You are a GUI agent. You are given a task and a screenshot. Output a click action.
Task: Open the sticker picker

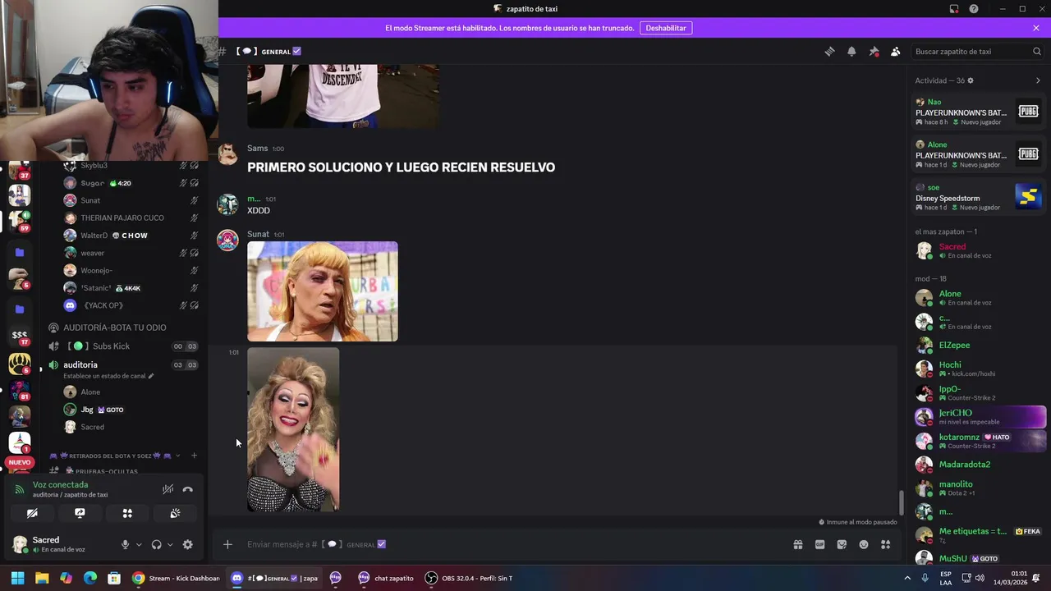click(842, 544)
